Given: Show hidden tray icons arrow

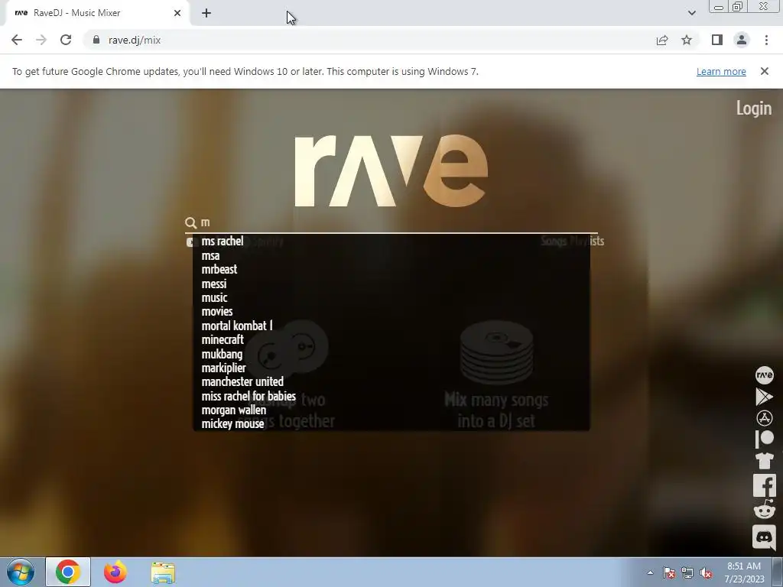Looking at the screenshot, I should 650,572.
